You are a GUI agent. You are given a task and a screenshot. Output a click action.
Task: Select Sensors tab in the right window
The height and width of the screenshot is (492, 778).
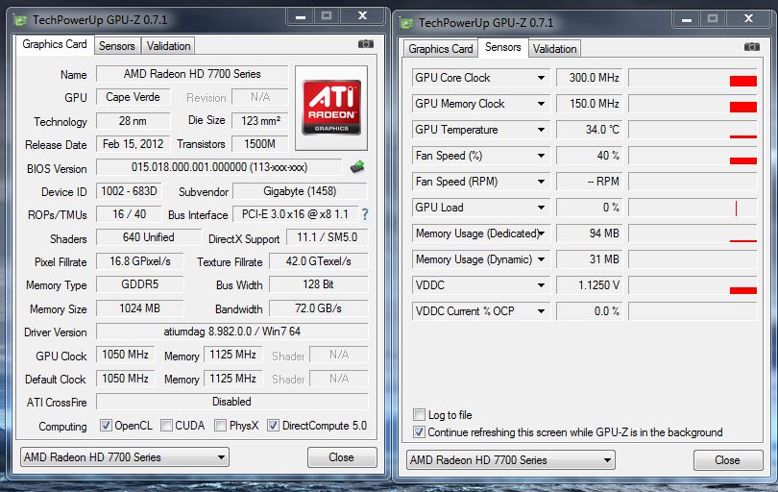coord(503,47)
